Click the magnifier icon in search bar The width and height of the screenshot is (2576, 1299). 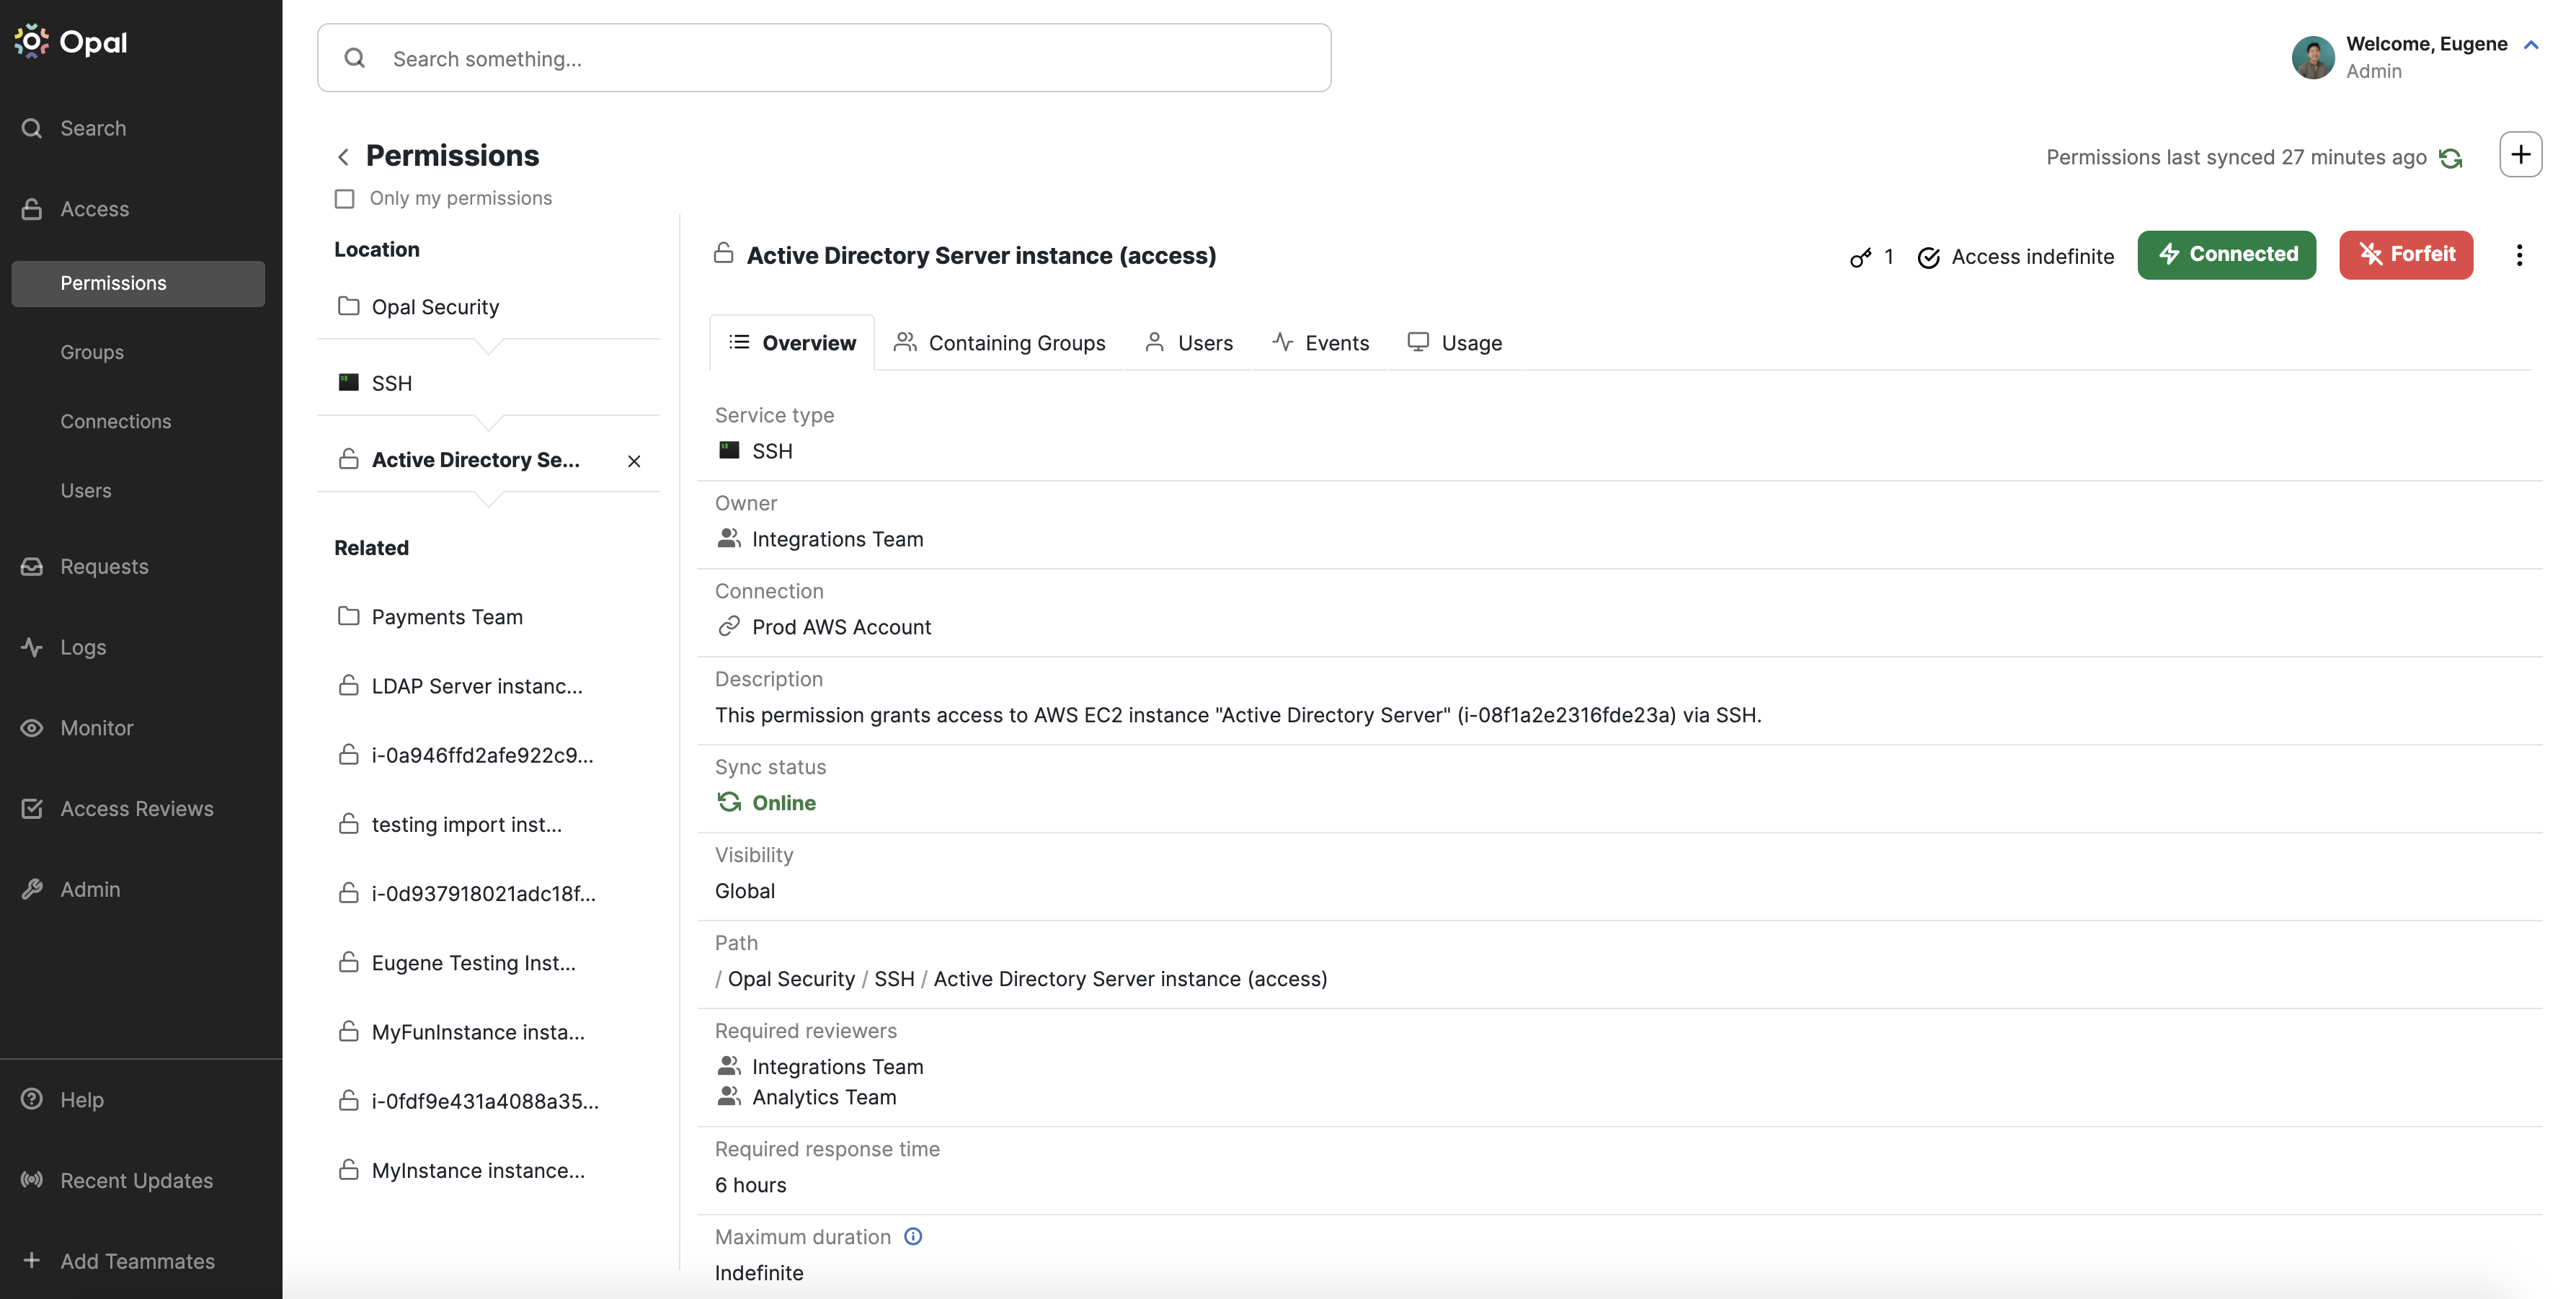pyautogui.click(x=354, y=58)
